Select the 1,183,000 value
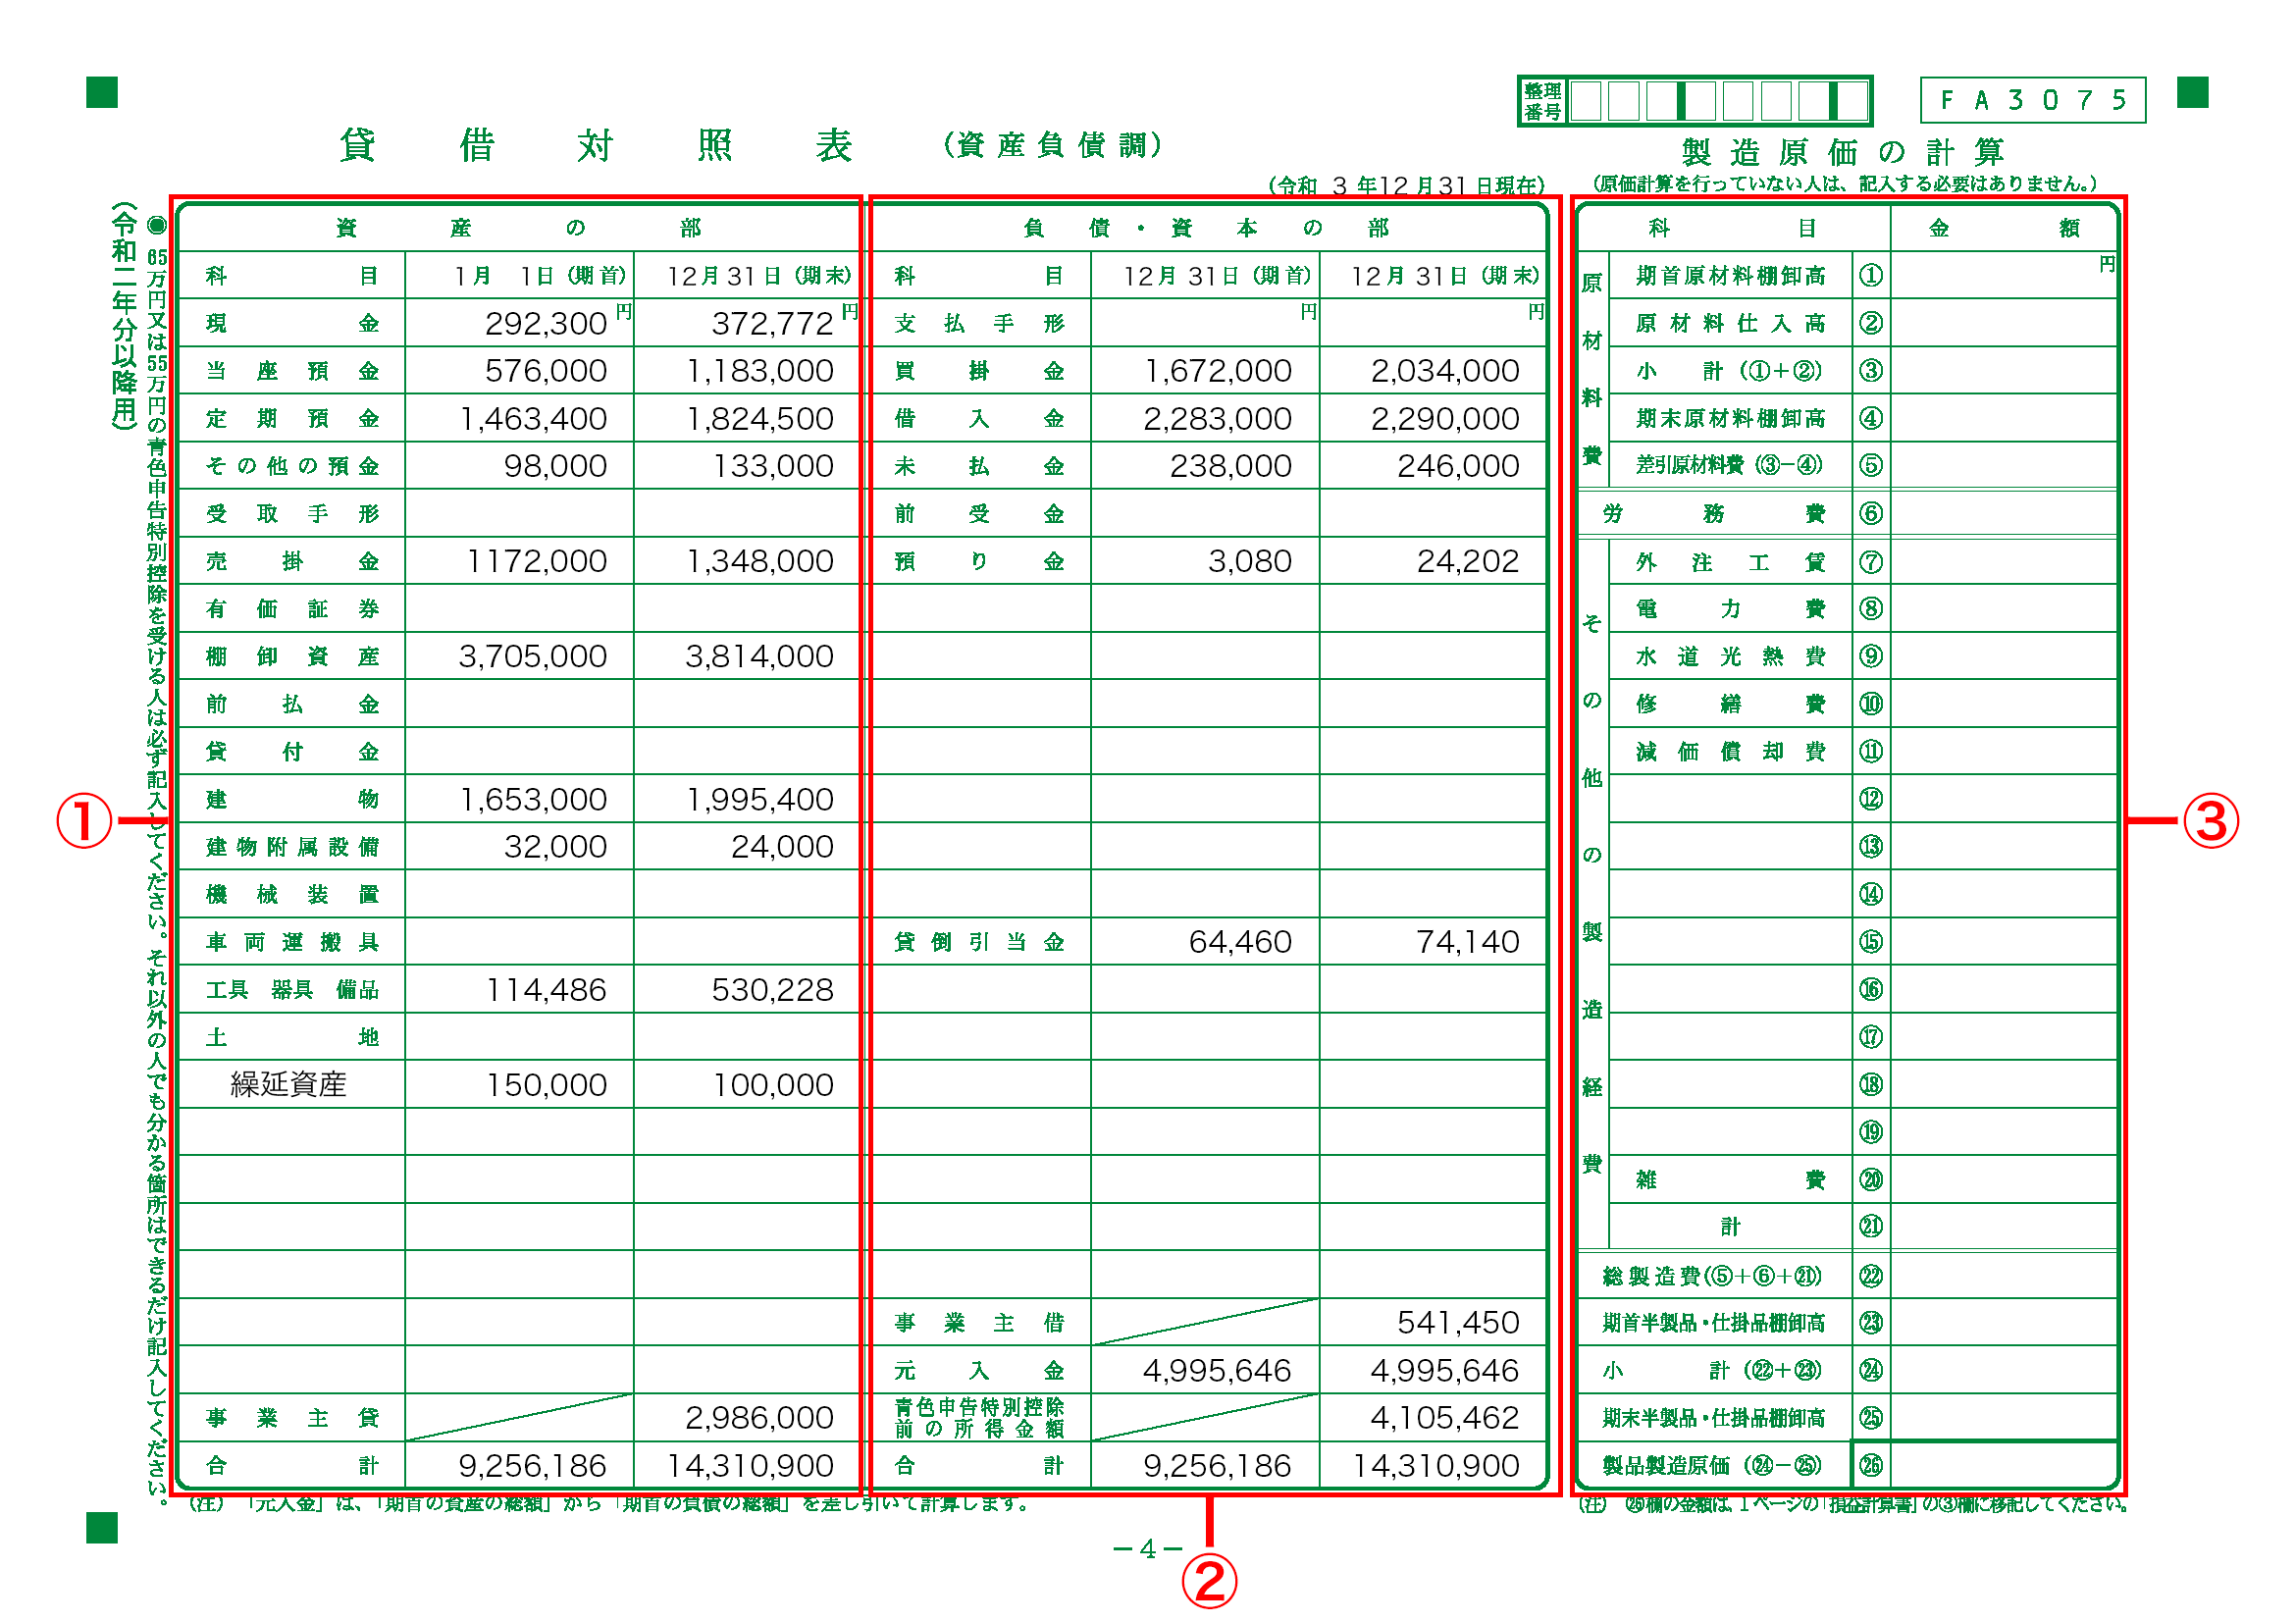 pos(759,371)
